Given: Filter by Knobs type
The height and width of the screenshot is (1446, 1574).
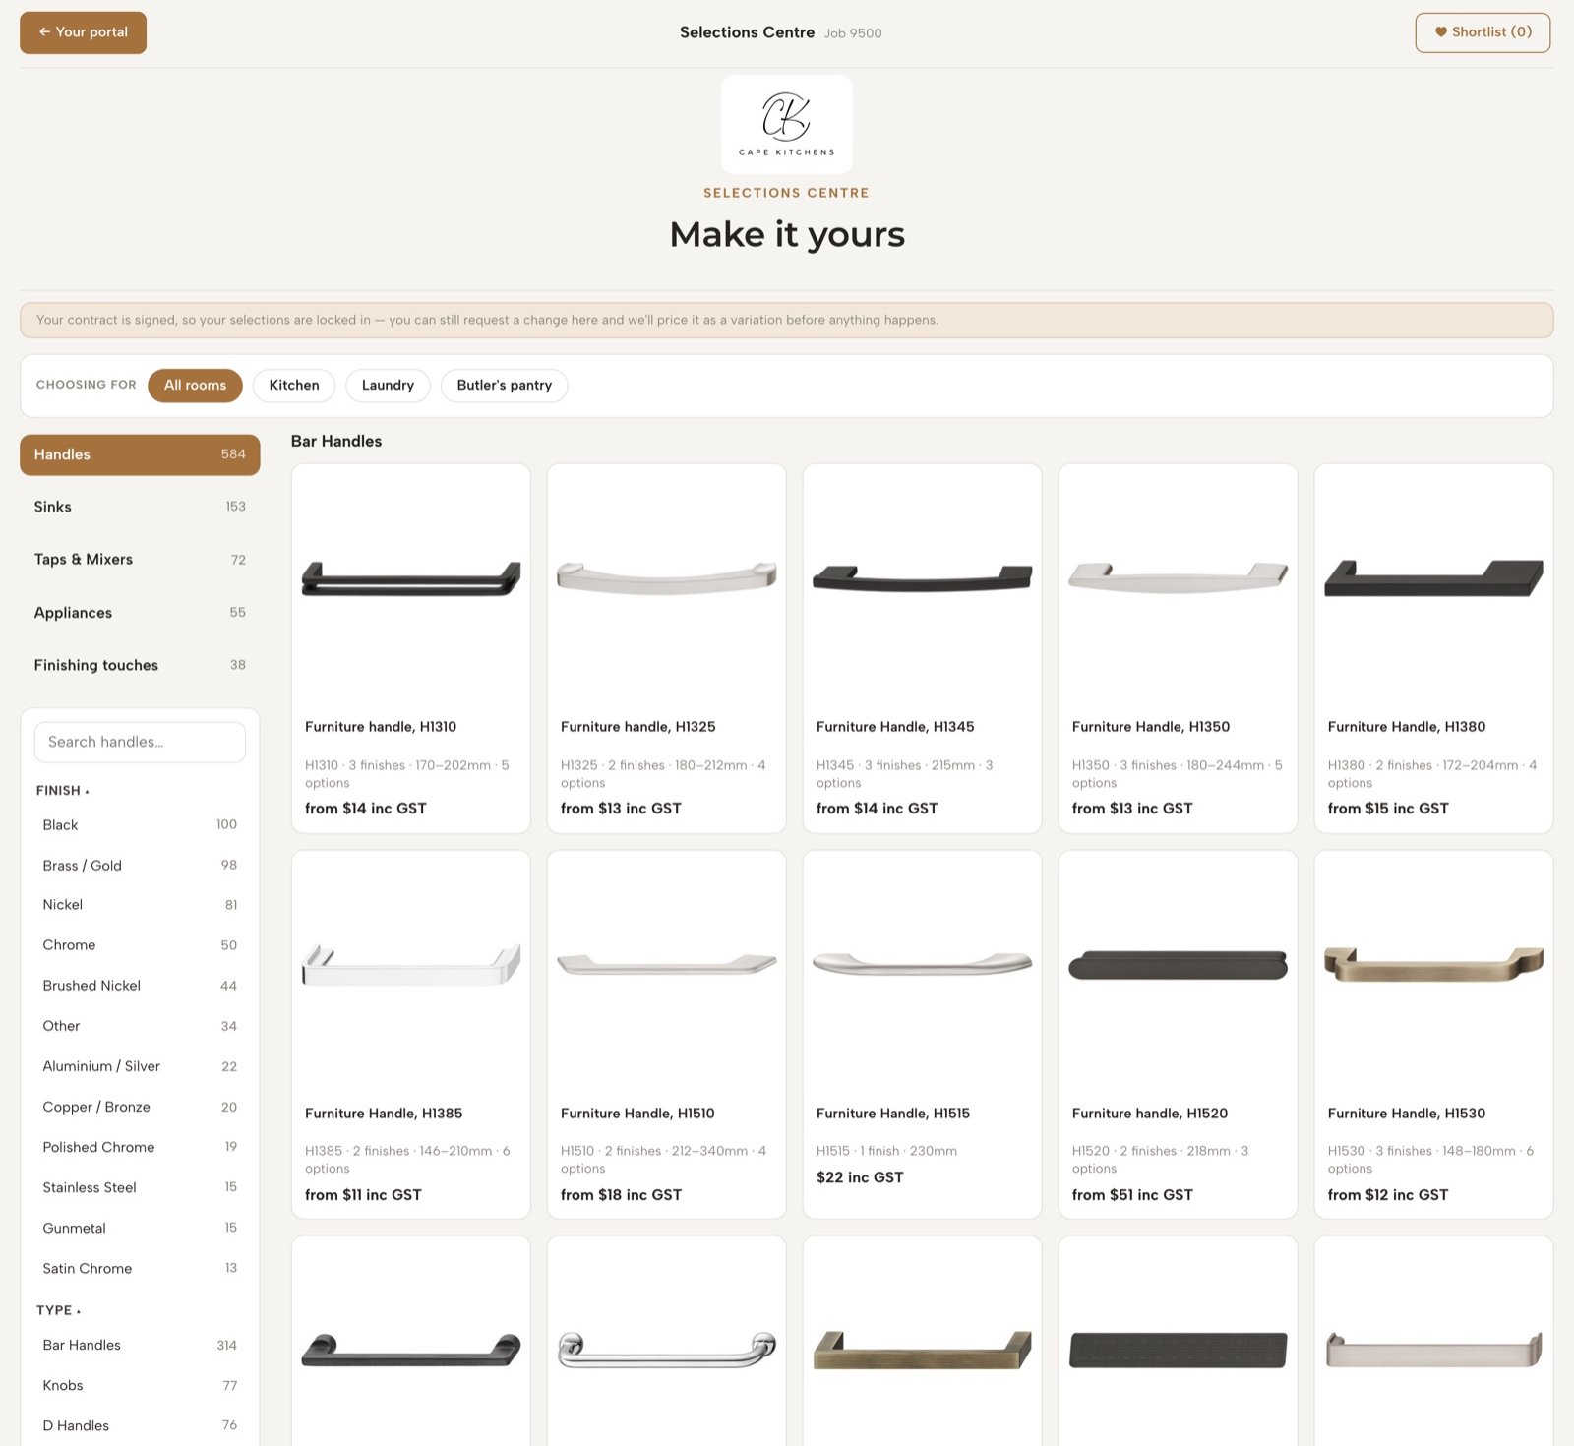Looking at the screenshot, I should pos(140,1385).
